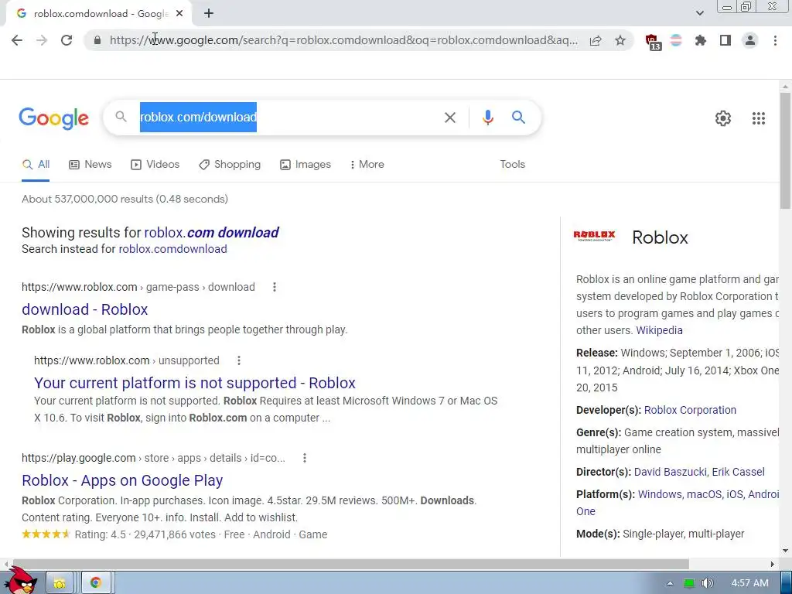Viewport: 792px width, 594px height.
Task: Open the file explorer taskbar icon
Action: coord(60,583)
